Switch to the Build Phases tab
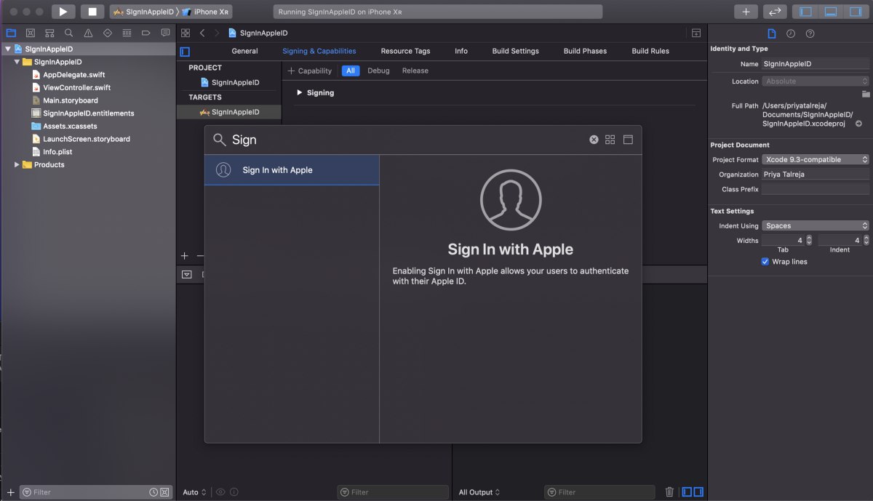873x501 pixels. 585,52
